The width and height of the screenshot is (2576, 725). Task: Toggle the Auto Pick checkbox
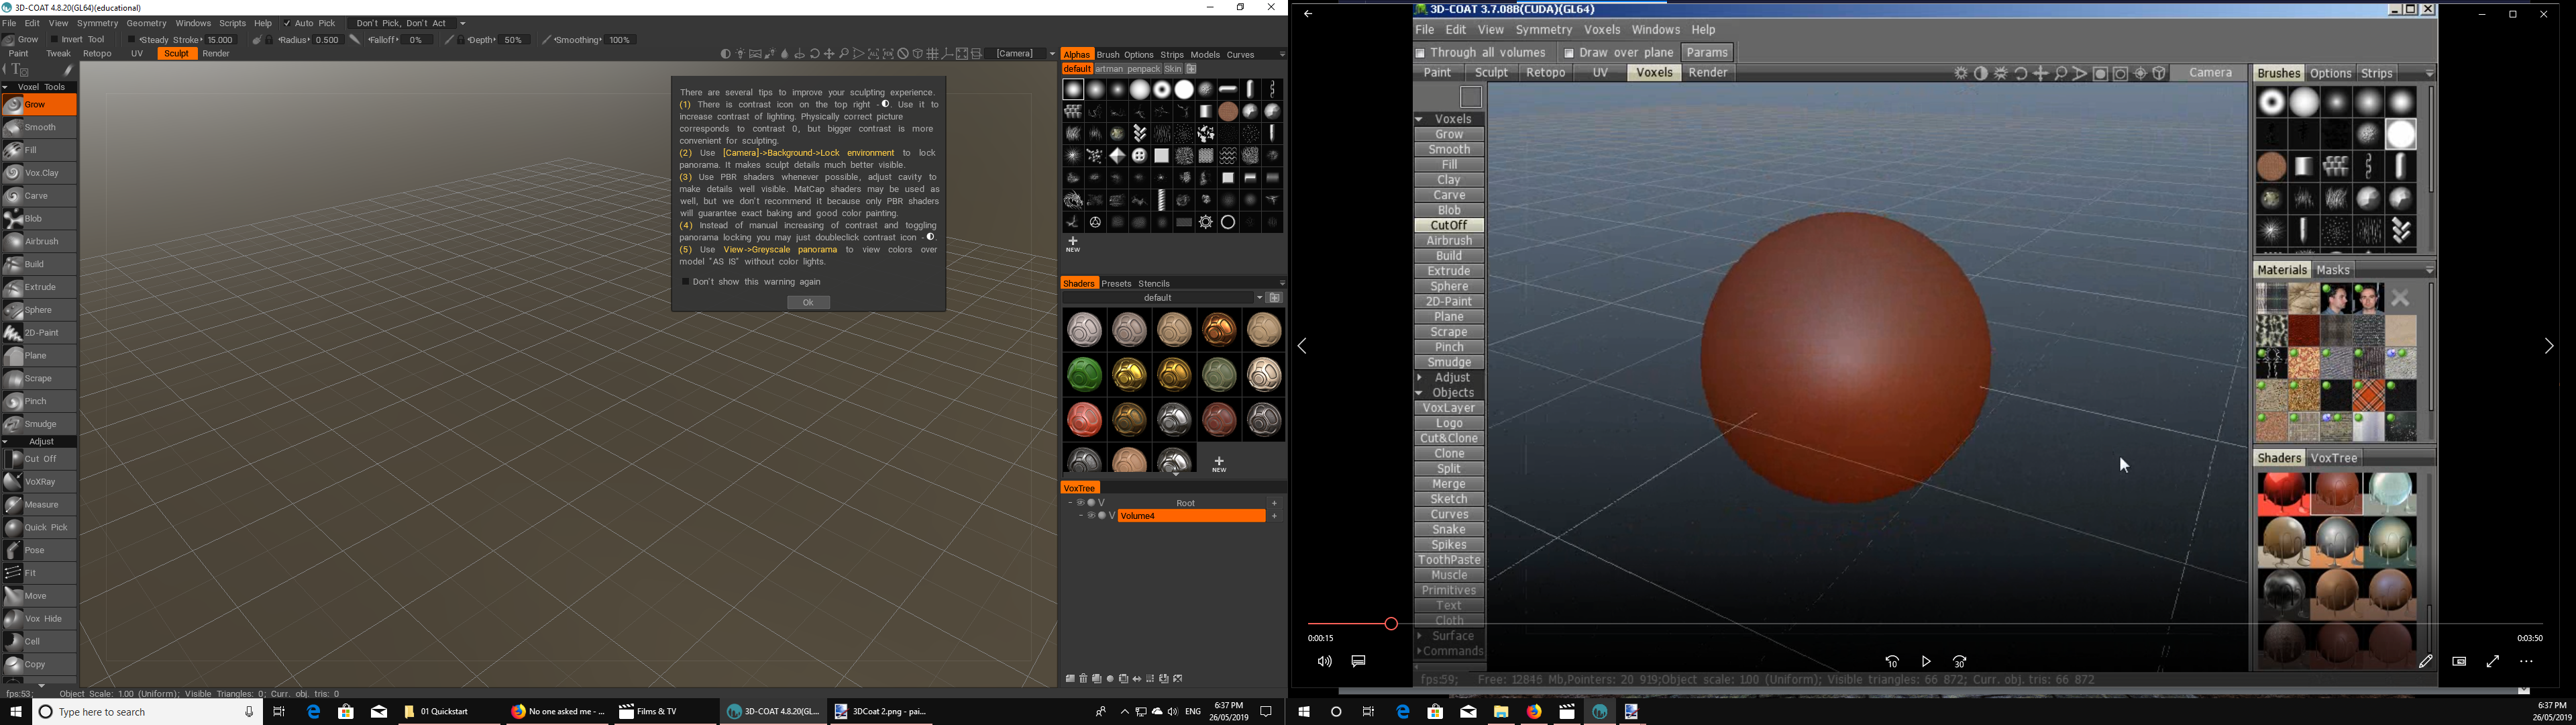[x=287, y=23]
